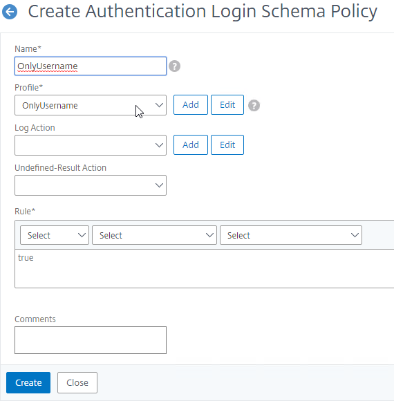The height and width of the screenshot is (401, 394).
Task: Expand the Profile dropdown showing OnlyUsername
Action: [91, 105]
